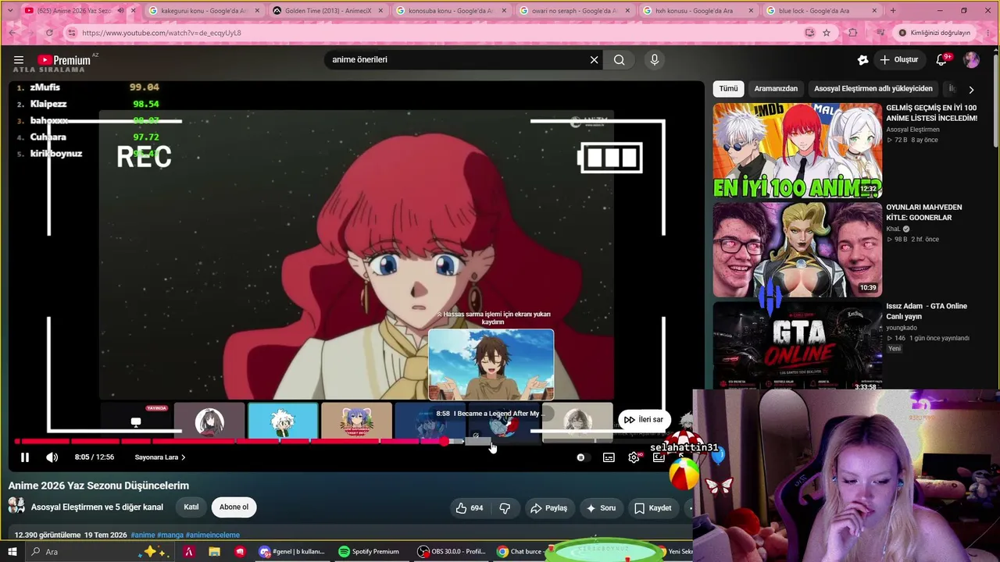The height and width of the screenshot is (562, 1000).
Task: Open the Soru ask button
Action: tap(601, 508)
